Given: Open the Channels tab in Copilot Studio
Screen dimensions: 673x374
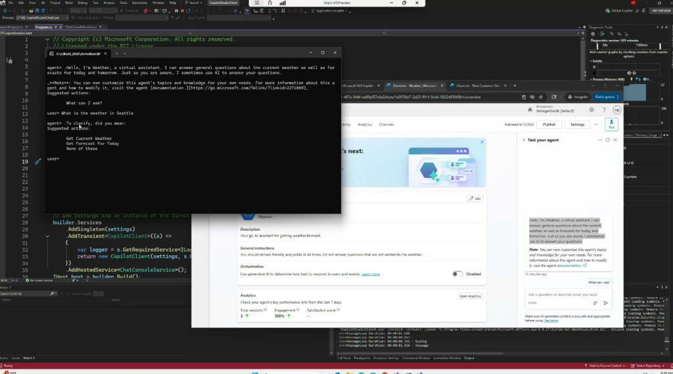Looking at the screenshot, I should [x=386, y=124].
